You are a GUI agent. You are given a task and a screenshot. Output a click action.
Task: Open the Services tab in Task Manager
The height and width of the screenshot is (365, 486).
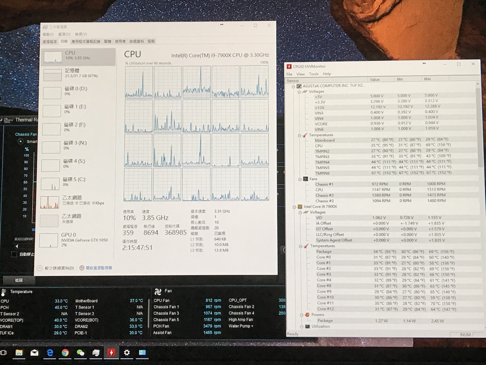pos(151,41)
